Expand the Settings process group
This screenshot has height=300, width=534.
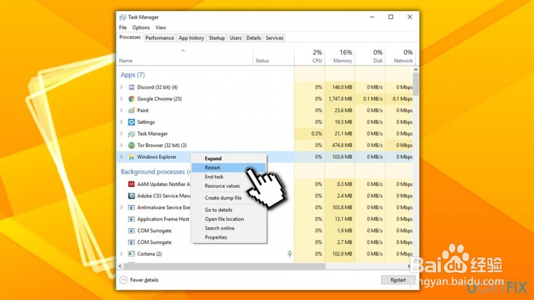pos(121,122)
